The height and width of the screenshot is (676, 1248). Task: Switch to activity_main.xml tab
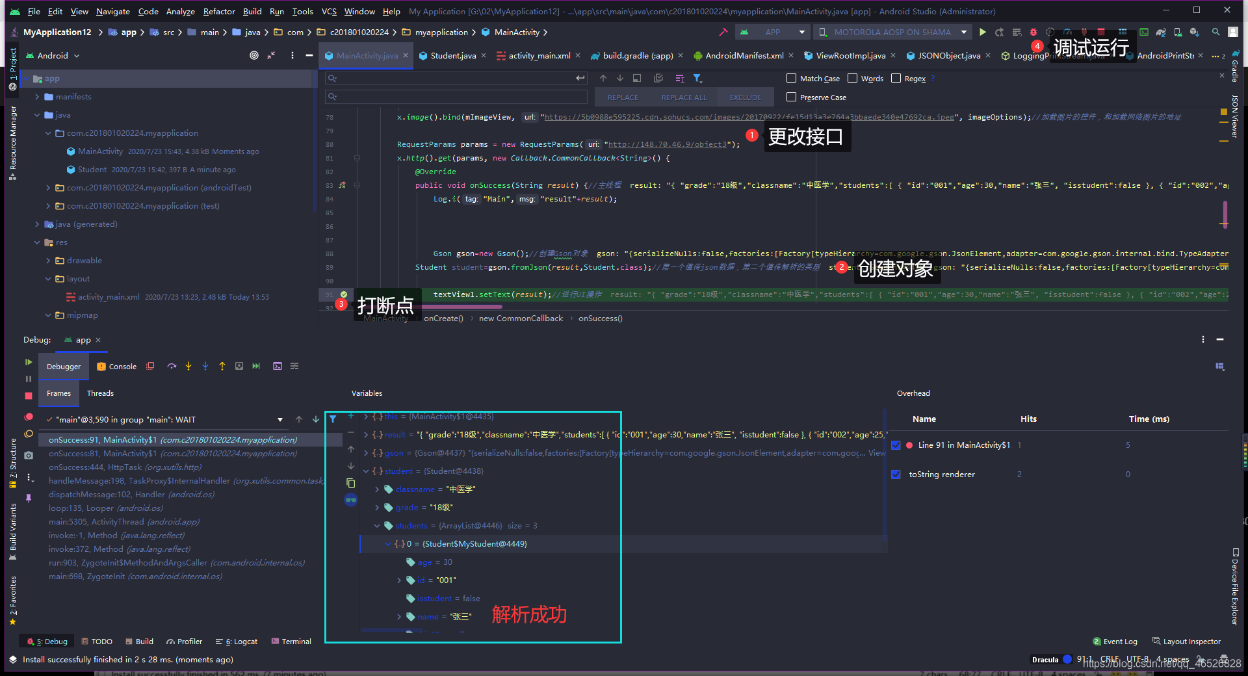pyautogui.click(x=539, y=55)
